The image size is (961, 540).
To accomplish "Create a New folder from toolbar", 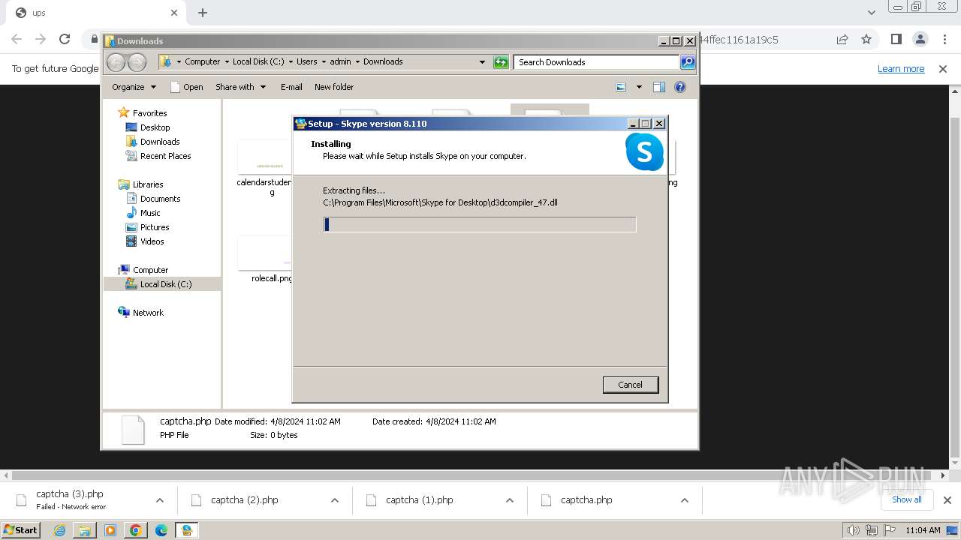I will click(x=334, y=87).
